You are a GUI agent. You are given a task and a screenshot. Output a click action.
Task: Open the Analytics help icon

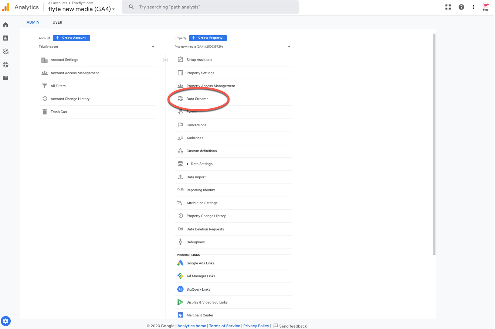tap(461, 7)
